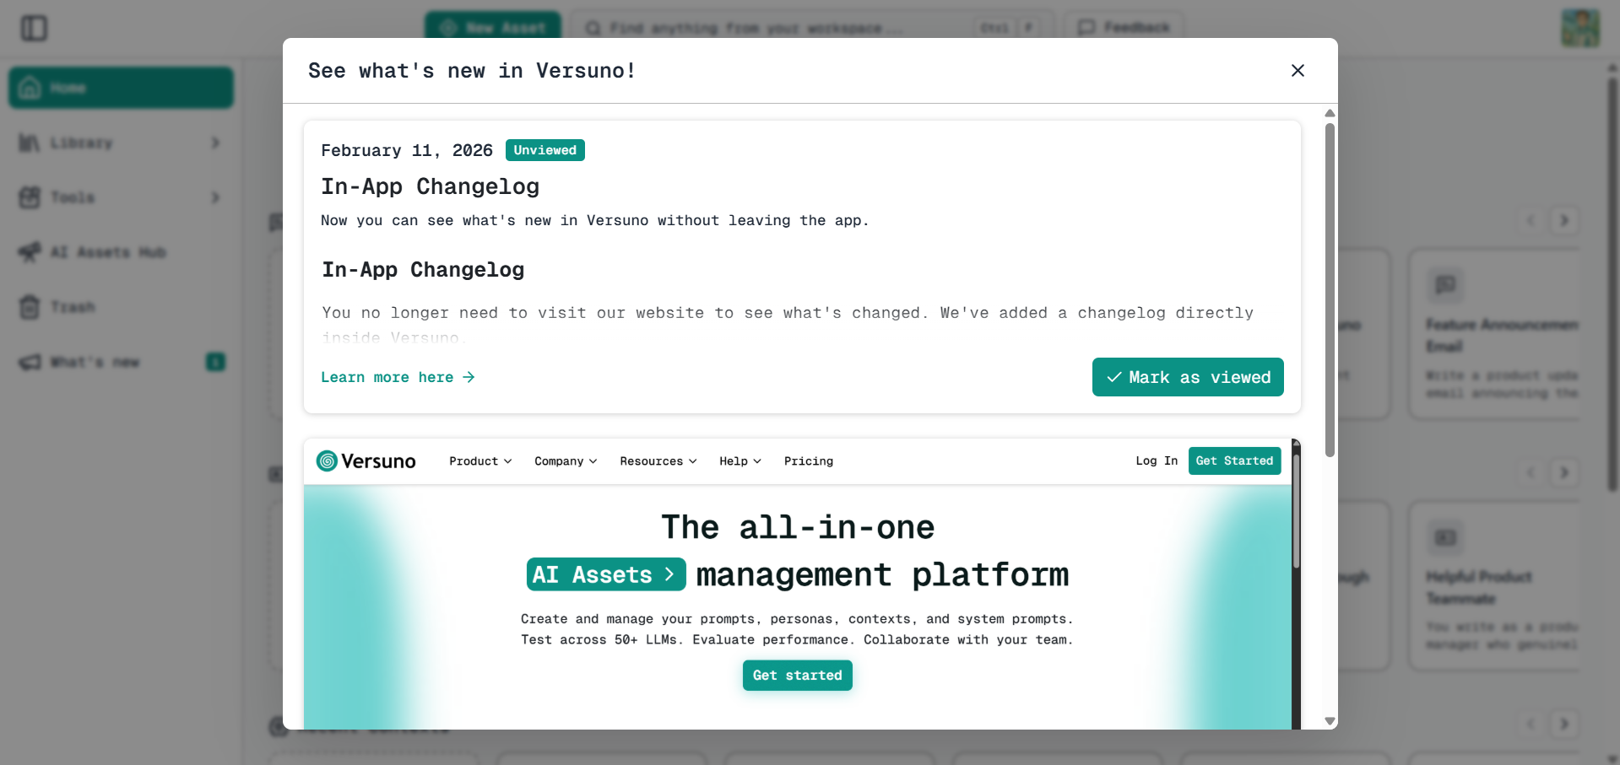This screenshot has width=1620, height=765.
Task: Click the dialog scrollbar up arrow
Action: 1330,113
